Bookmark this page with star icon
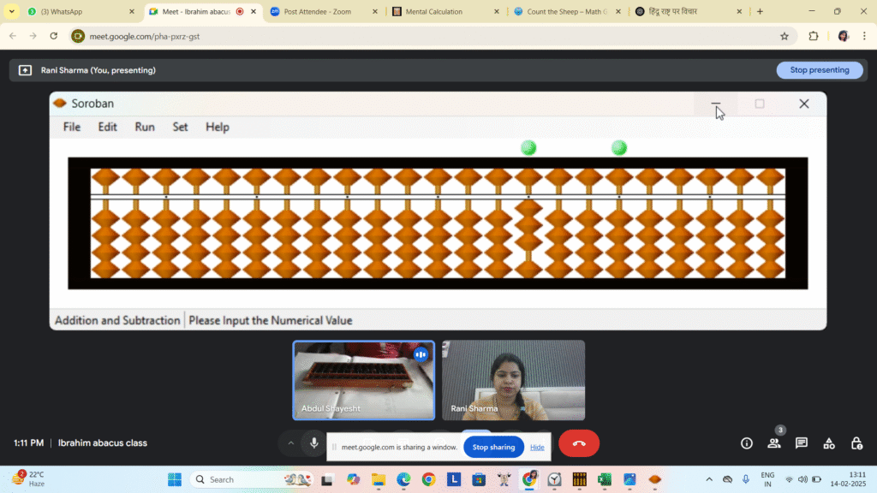The width and height of the screenshot is (877, 493). 784,36
